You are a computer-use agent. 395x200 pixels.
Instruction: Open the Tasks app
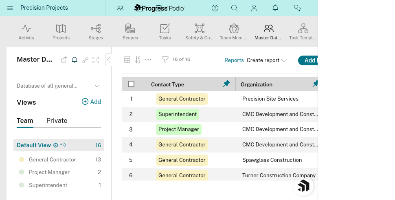[x=165, y=32]
